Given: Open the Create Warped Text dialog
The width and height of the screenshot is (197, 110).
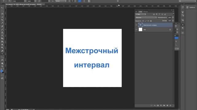Looking at the screenshot, I should [84, 1].
